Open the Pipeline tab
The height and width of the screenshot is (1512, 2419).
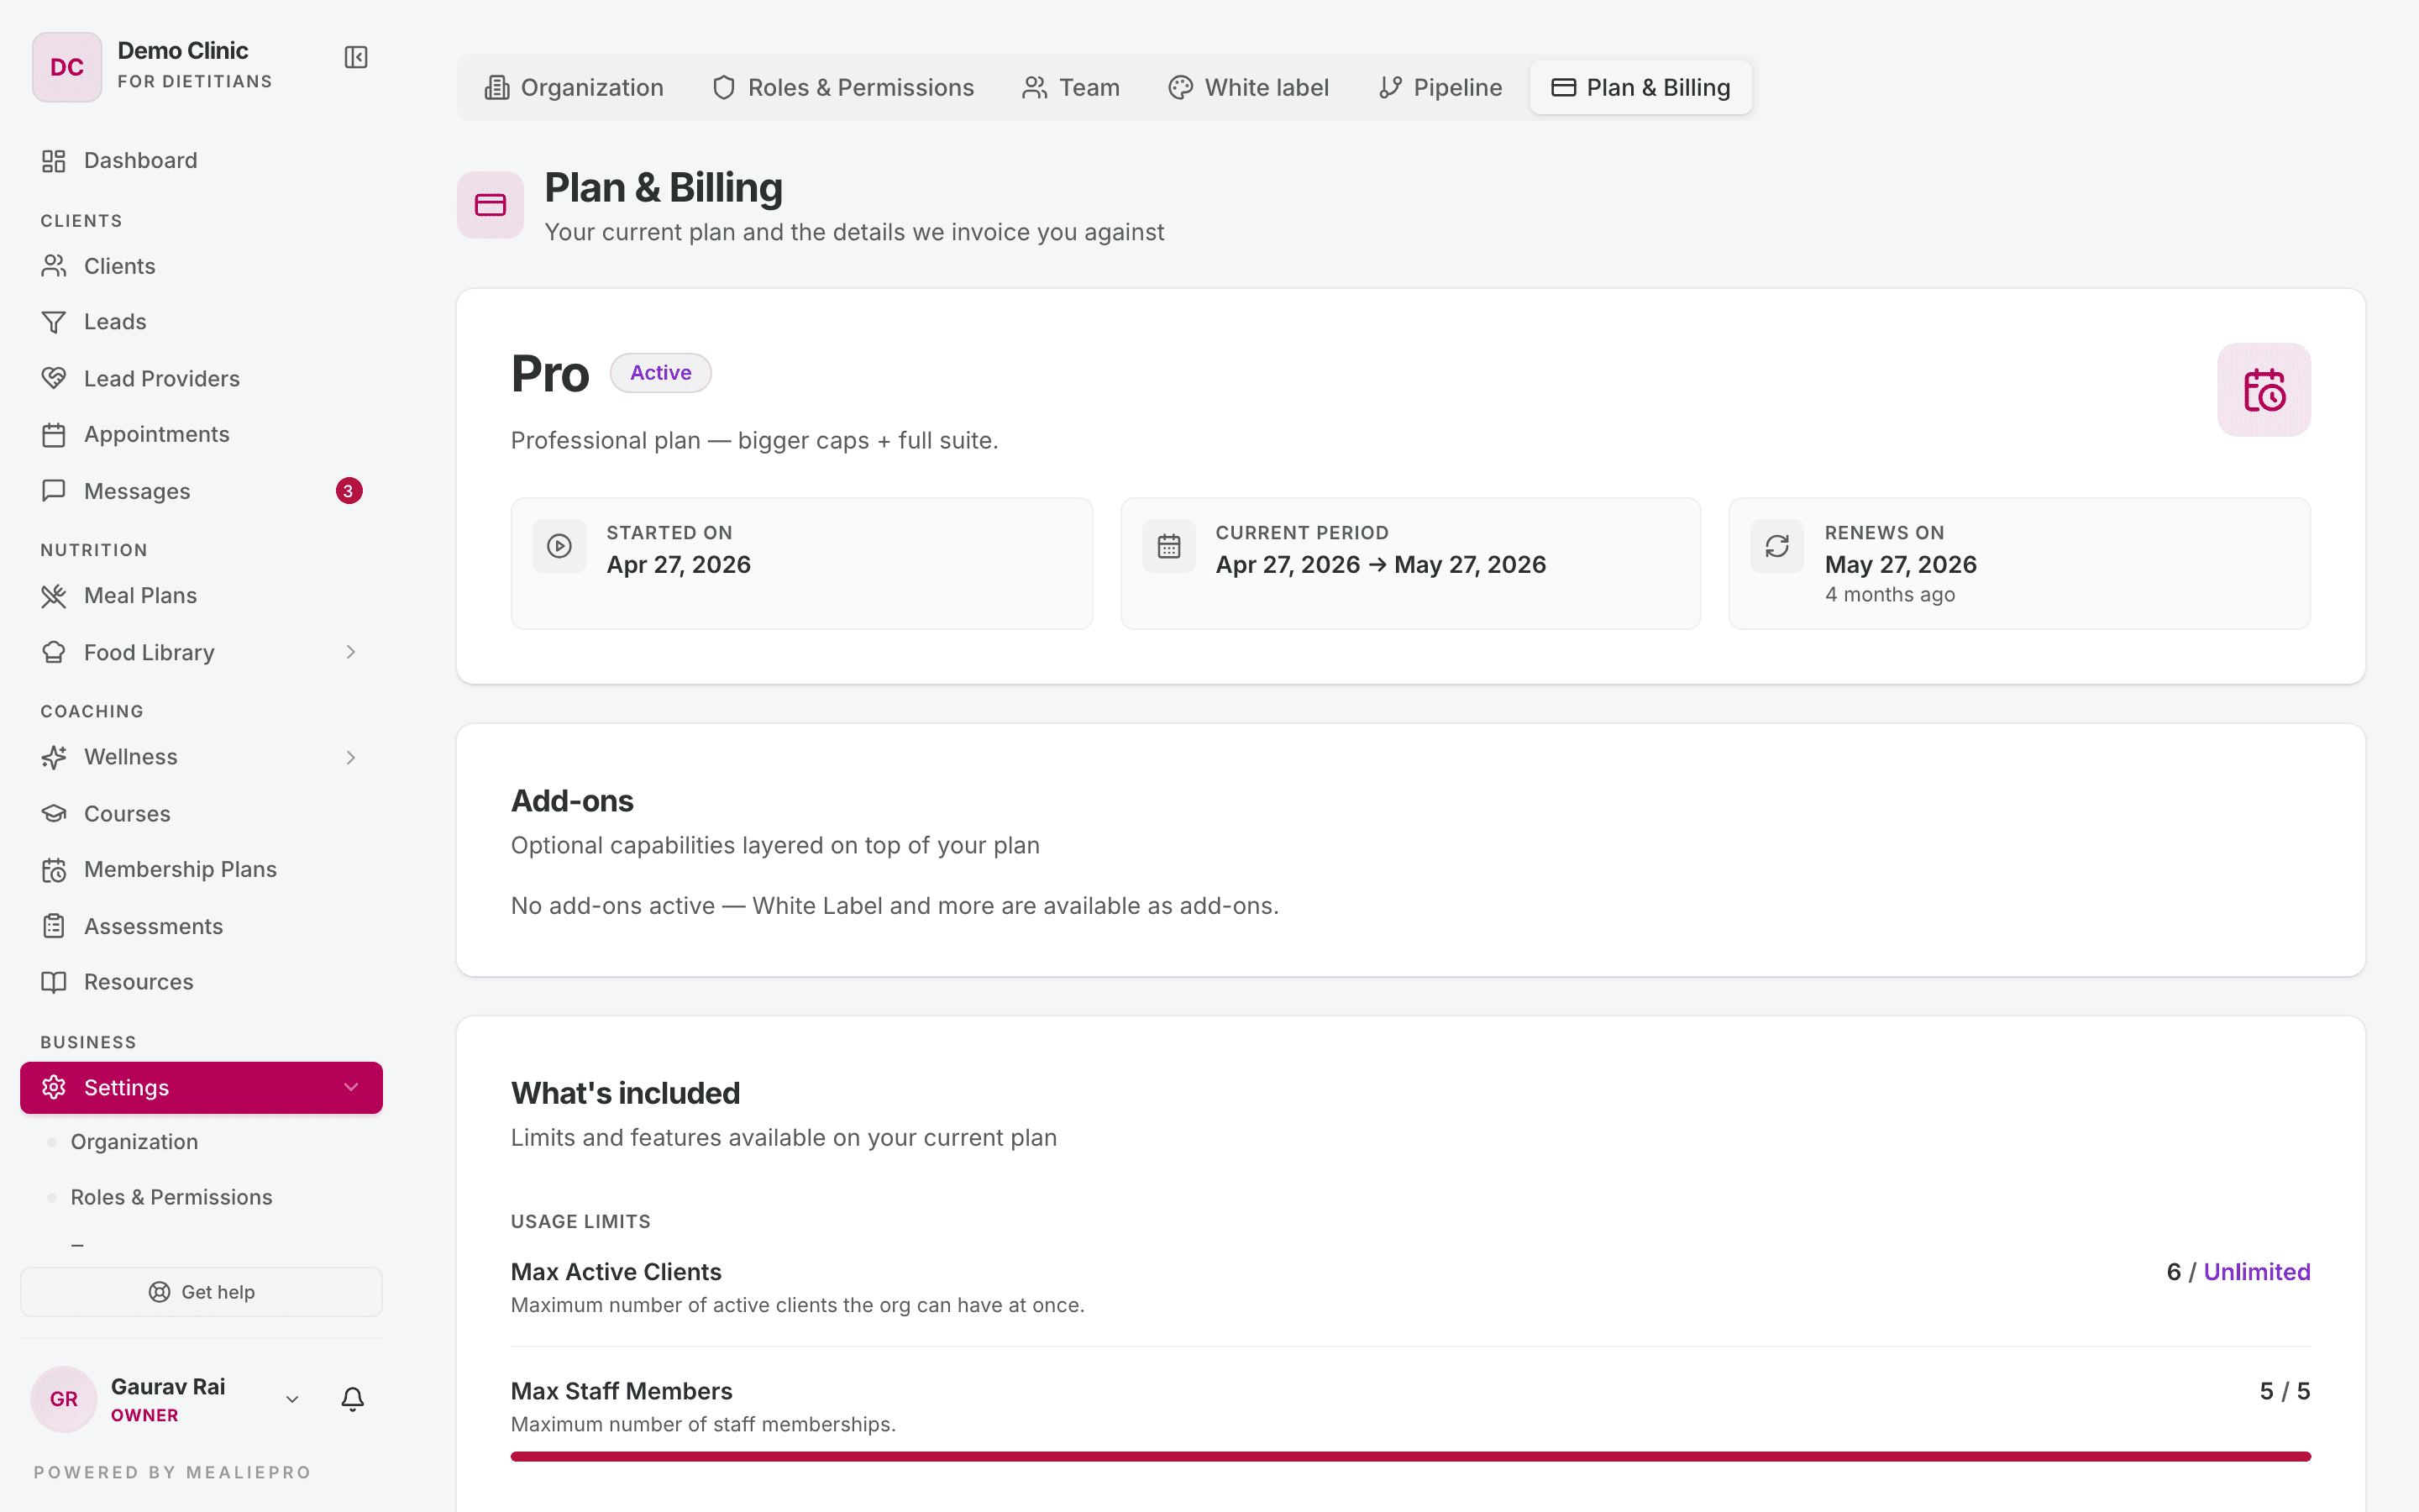pos(1440,88)
